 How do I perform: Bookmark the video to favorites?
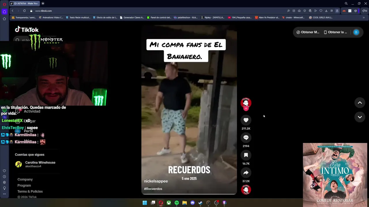pos(246,155)
